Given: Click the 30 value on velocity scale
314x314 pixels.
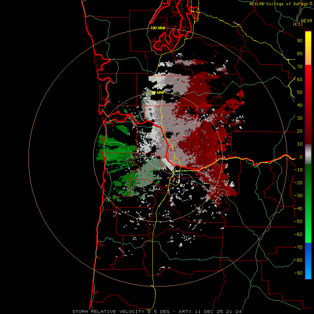Looking at the screenshot, I should click(300, 118).
